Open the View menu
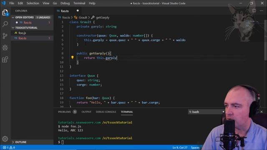Screen dimensions: 267x150 point(46,3)
